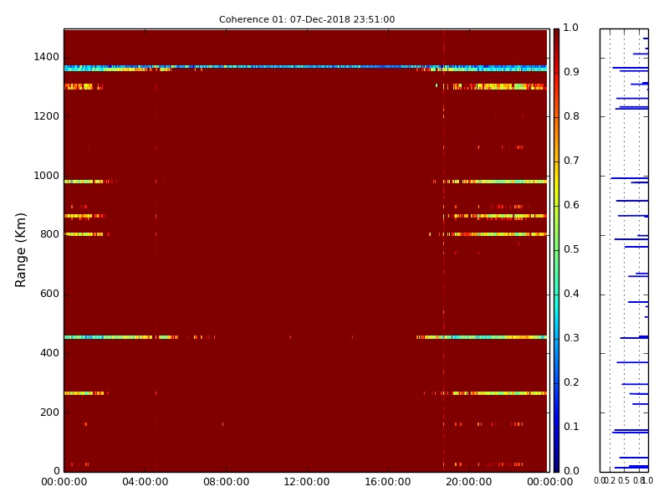This screenshot has height=502, width=669.
Task: Click the 16:00:00 time axis tick
Action: coord(387,482)
